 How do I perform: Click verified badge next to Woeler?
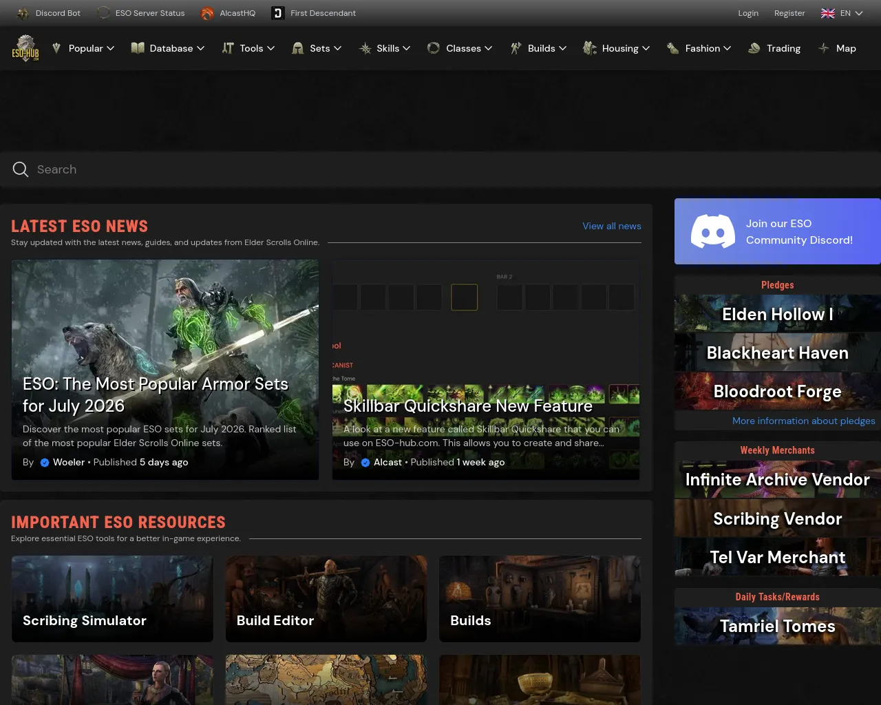[45, 463]
